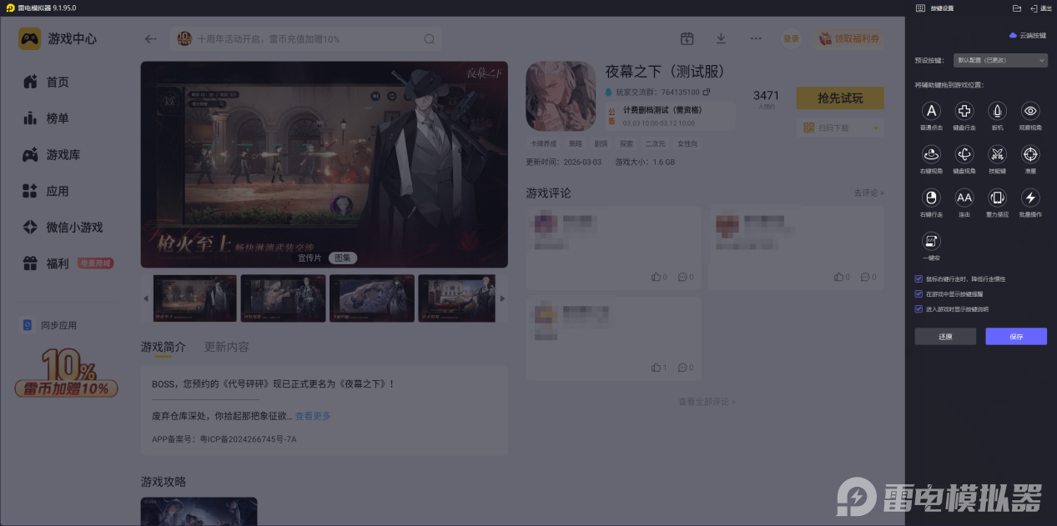Screen dimensions: 1057x526
Task: Click the search magnifier icon
Action: [x=429, y=38]
